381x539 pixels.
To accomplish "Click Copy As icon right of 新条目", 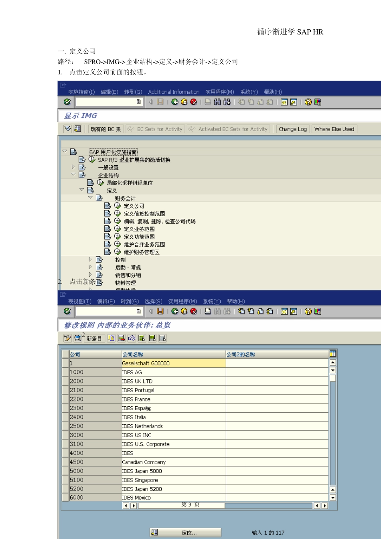I will point(111,338).
